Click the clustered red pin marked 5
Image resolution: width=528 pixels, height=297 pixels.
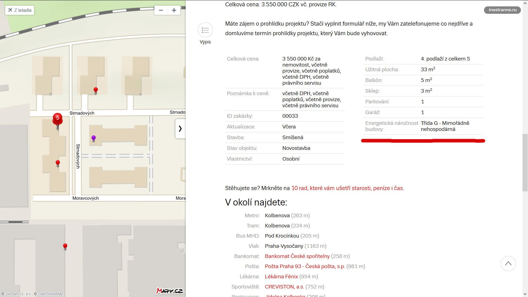57,119
